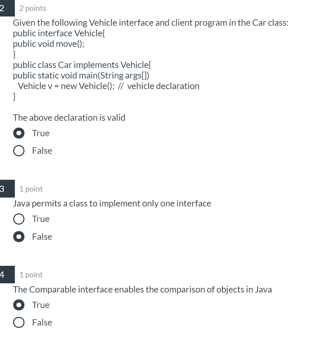Click the question 4 number badge
This screenshot has width=313, height=342.
point(3,274)
